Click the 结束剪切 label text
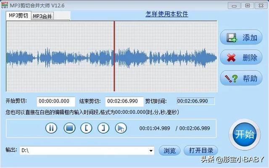269x168 pixels. coord(90,101)
